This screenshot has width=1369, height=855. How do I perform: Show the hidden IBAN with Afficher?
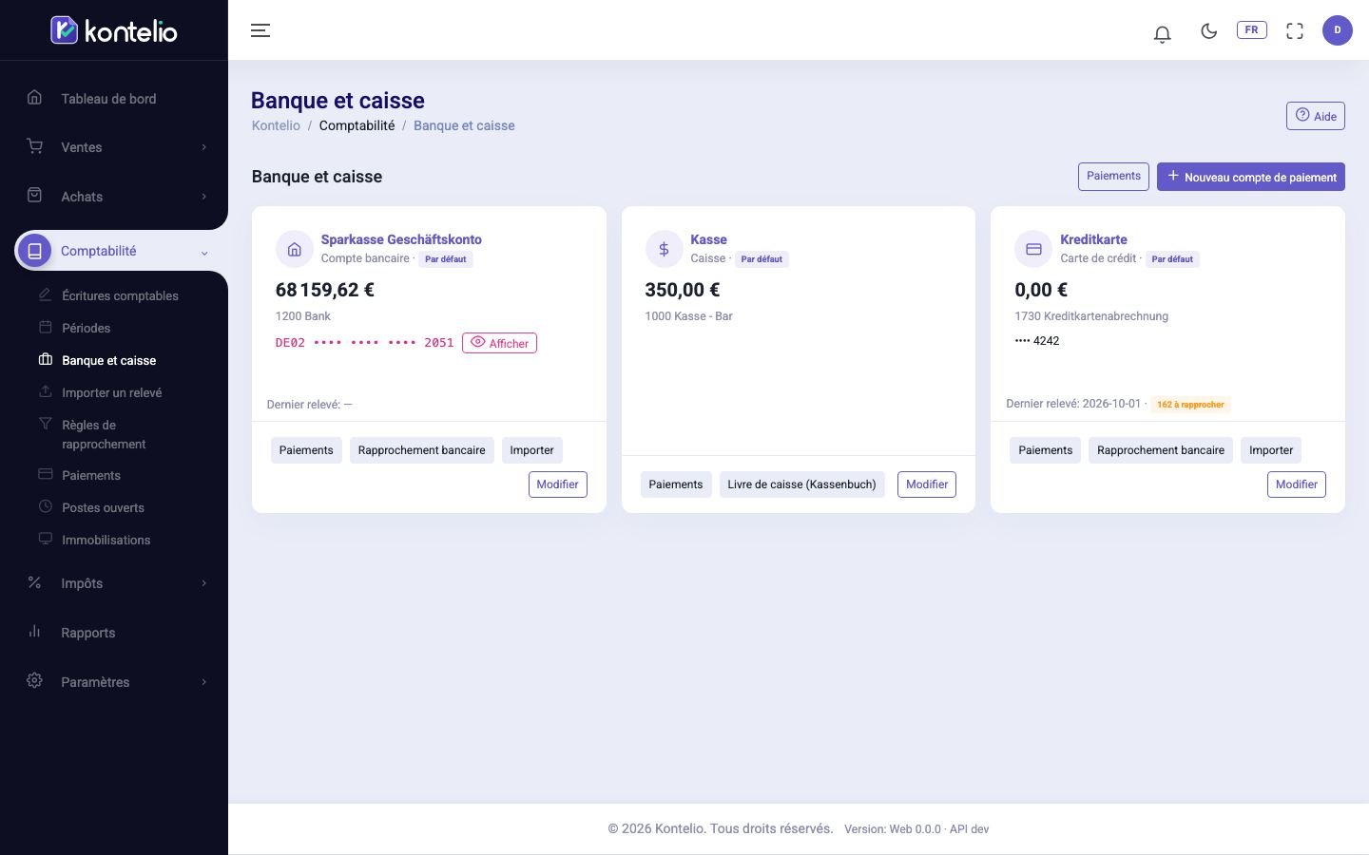499,343
